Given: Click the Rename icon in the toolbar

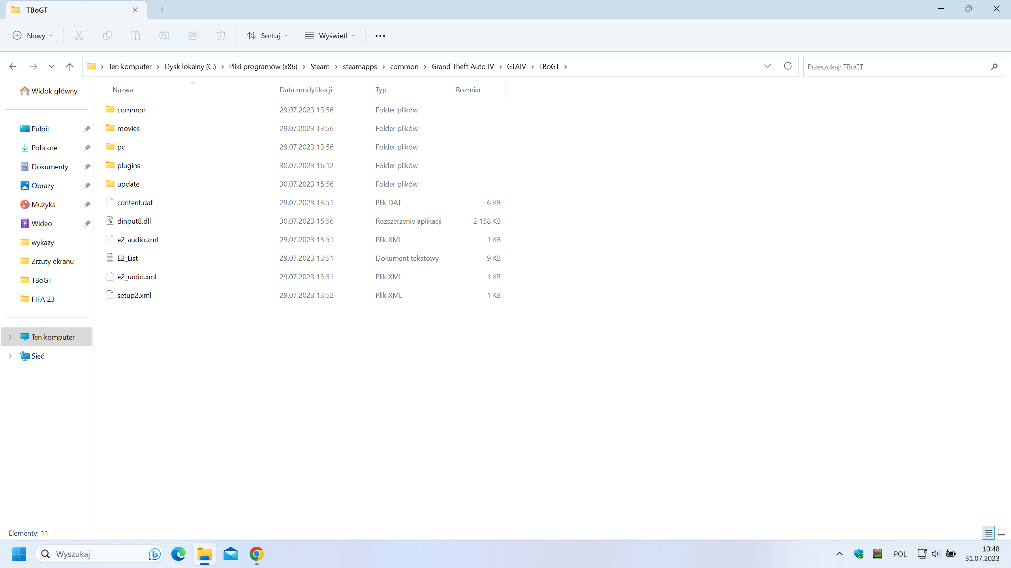Looking at the screenshot, I should click(164, 35).
